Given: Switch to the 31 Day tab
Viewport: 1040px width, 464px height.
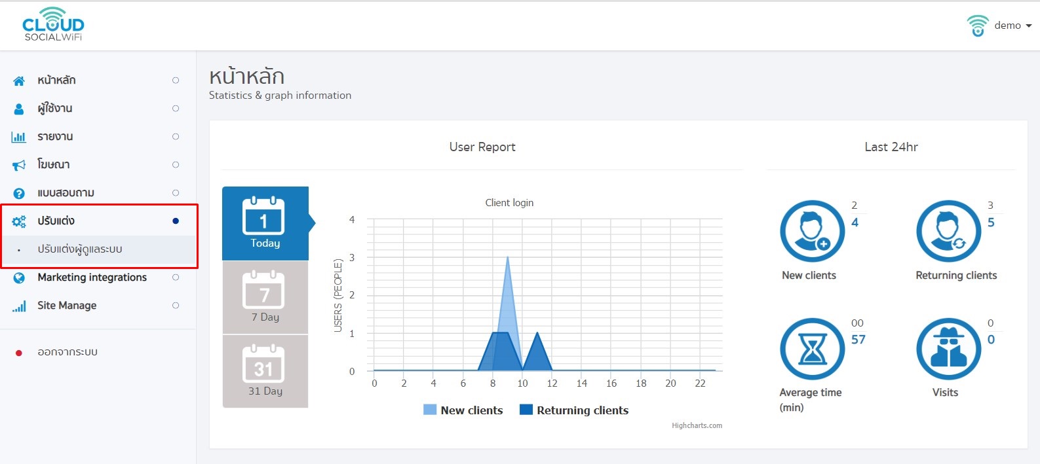Looking at the screenshot, I should click(265, 371).
